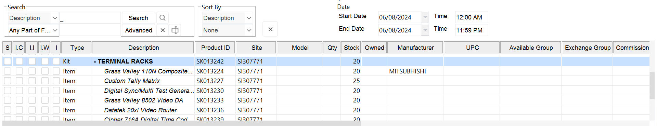Open the secondary sort None dropdown
The height and width of the screenshot is (126, 657).
249,30
